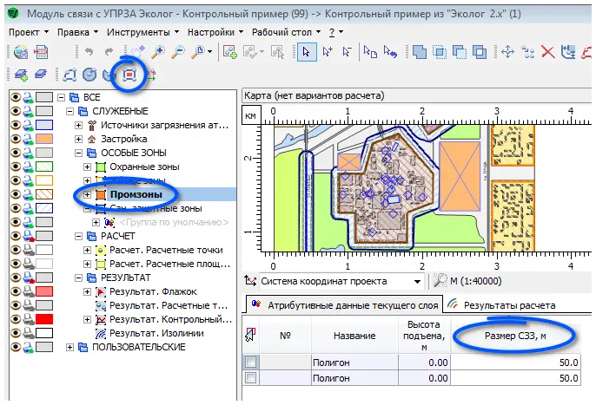Expand the Промзоны tree node
Image resolution: width=596 pixels, height=405 pixels.
(x=87, y=194)
